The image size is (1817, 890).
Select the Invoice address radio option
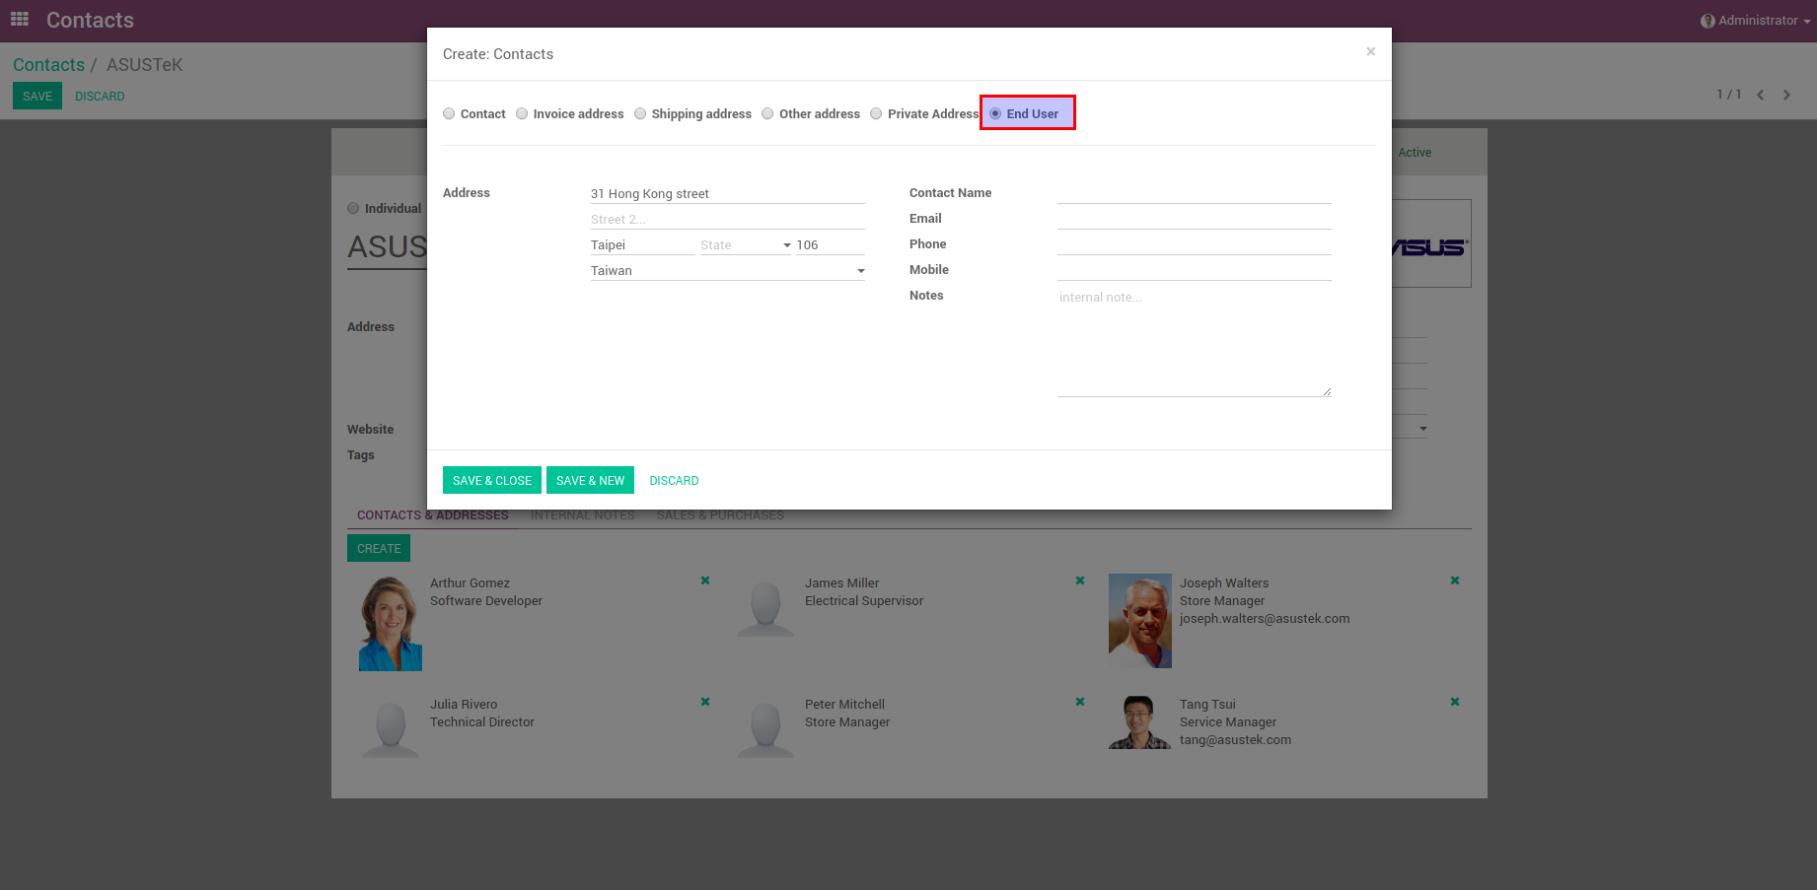point(522,113)
